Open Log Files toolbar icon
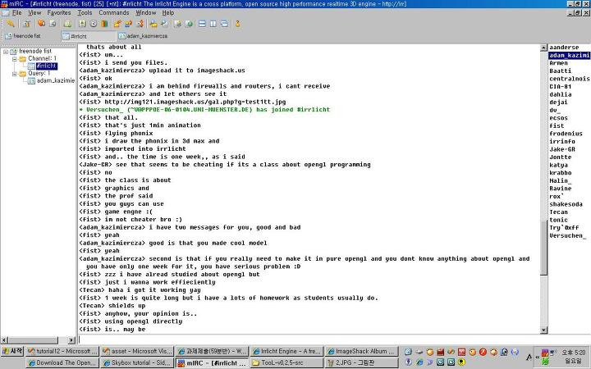The width and height of the screenshot is (591, 369). [x=164, y=24]
